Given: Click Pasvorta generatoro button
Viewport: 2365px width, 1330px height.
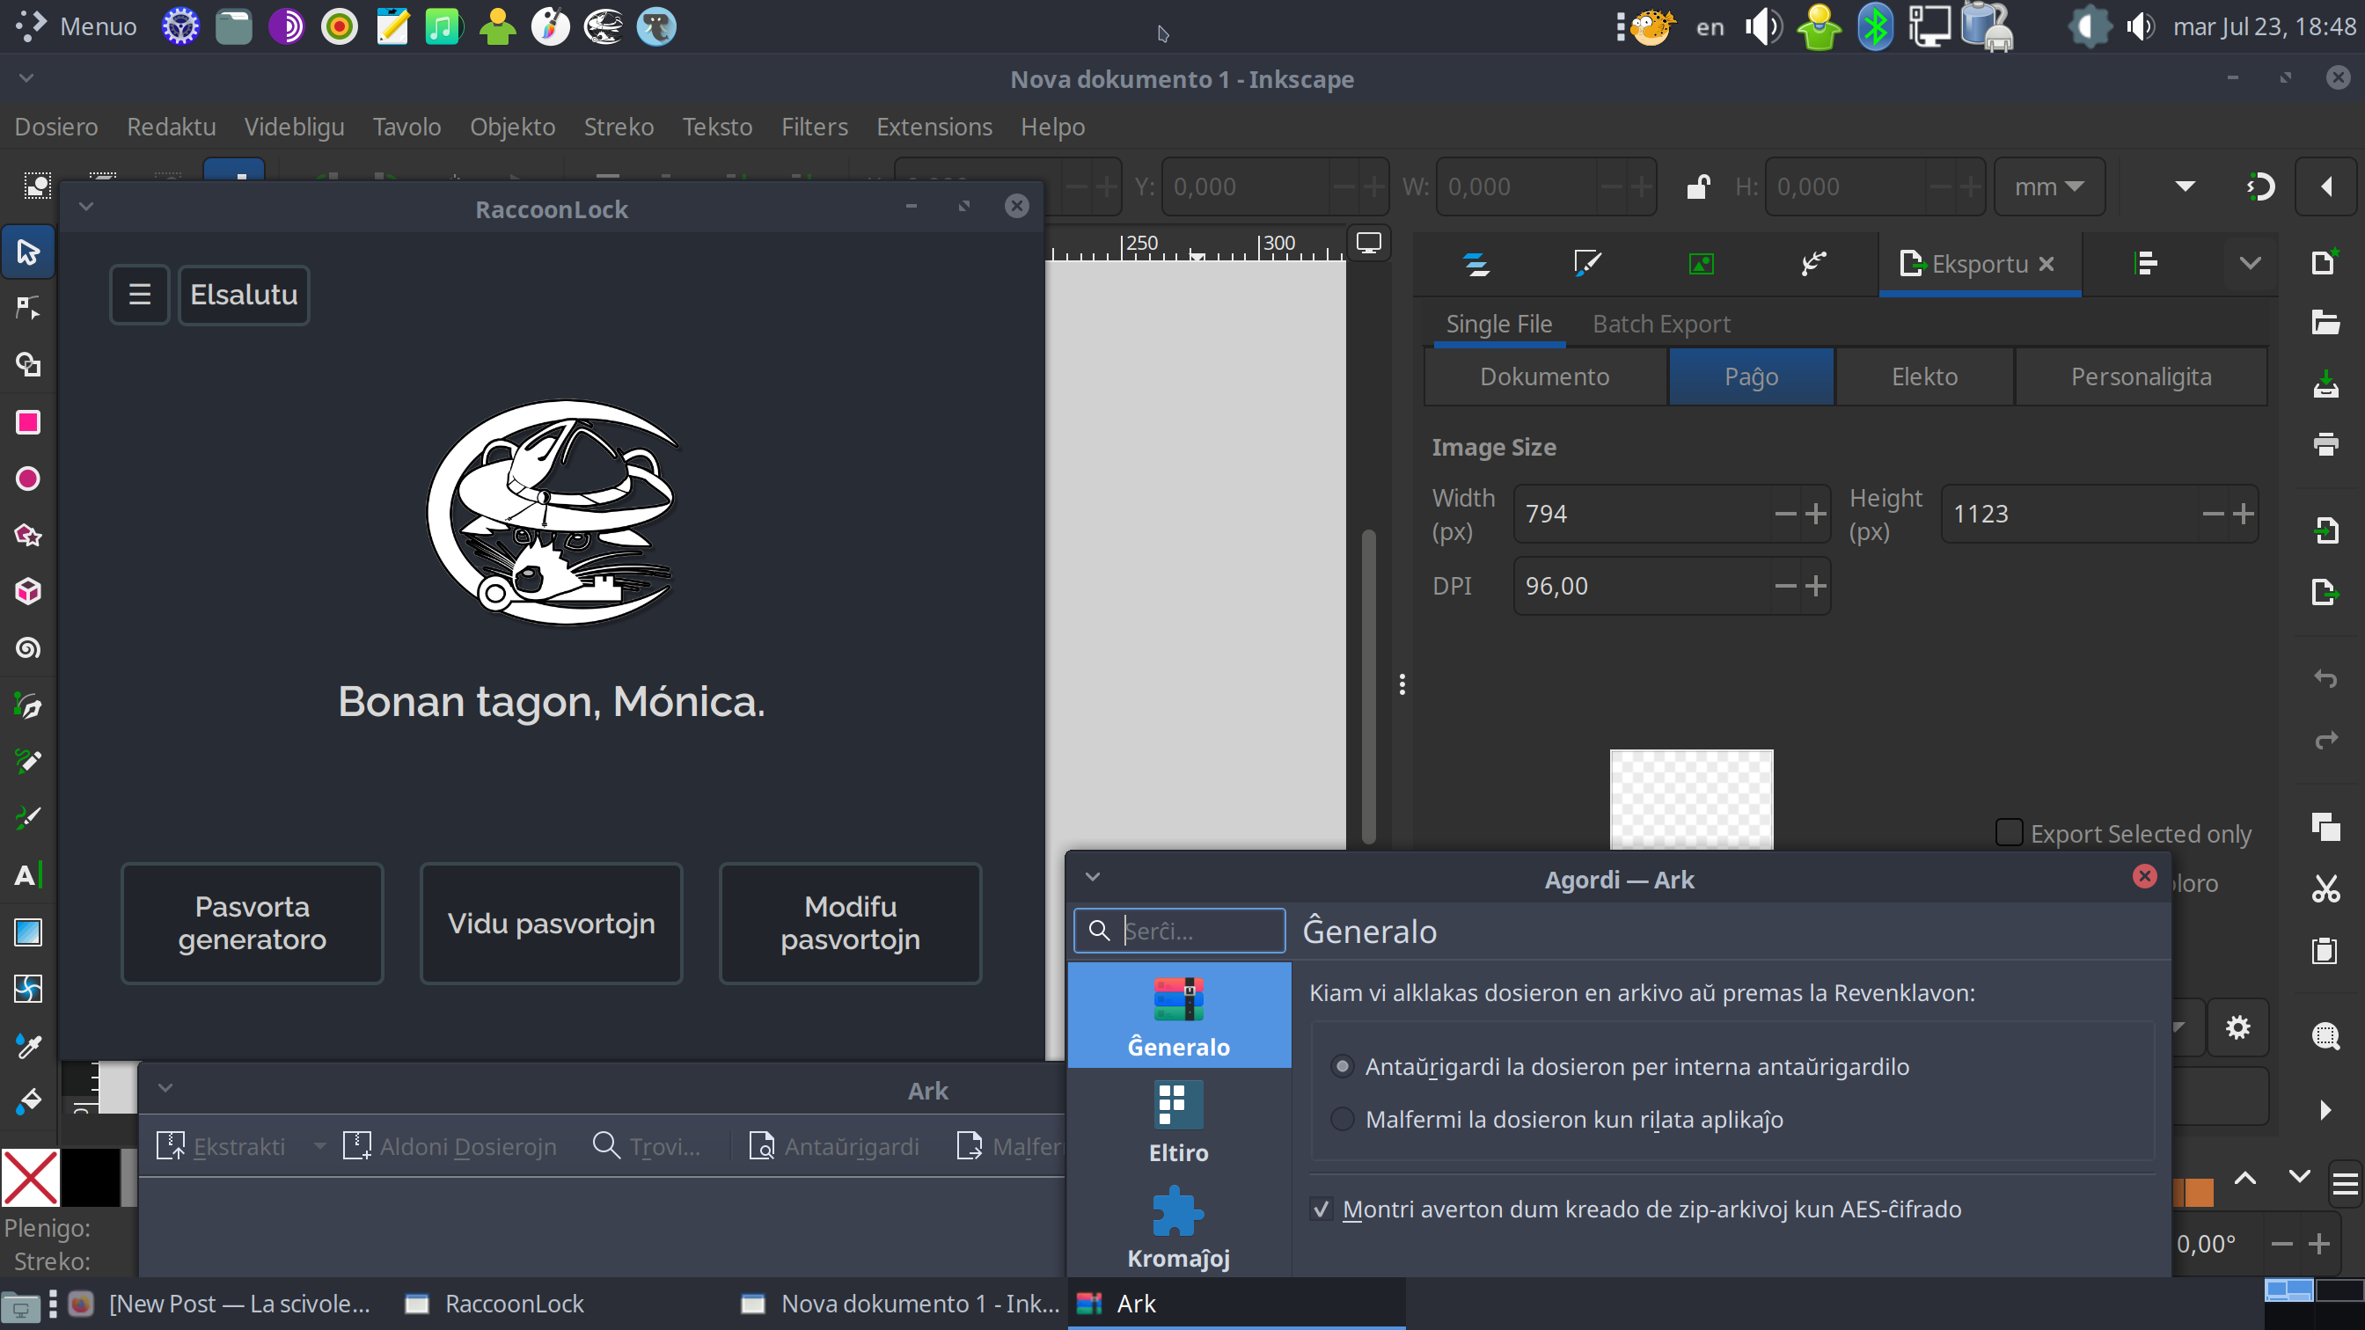Looking at the screenshot, I should (x=252, y=923).
